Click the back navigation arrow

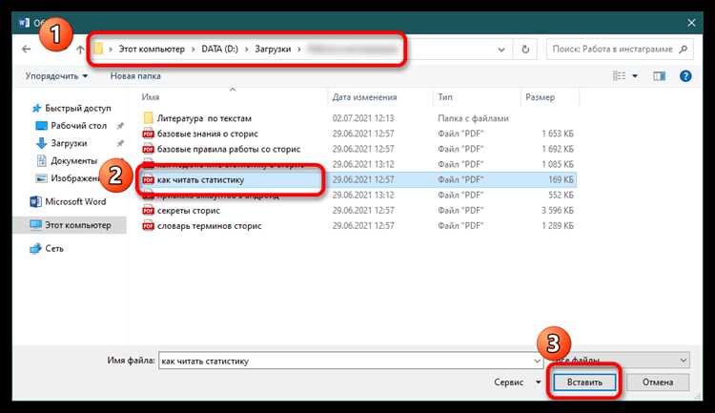pos(26,49)
